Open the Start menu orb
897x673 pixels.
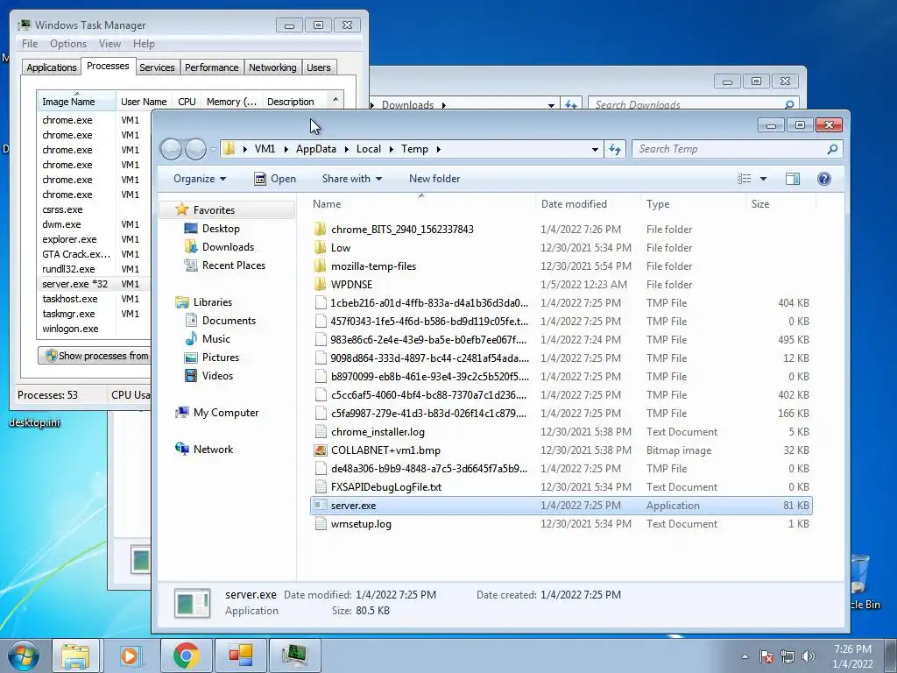click(23, 655)
